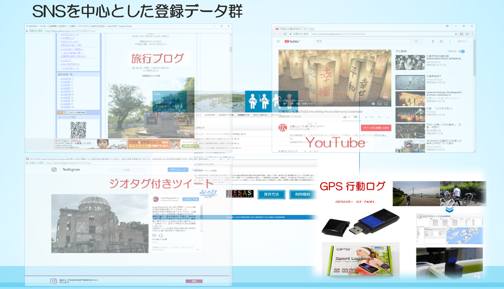Click the video progress bar in player
504x289 pixels.
pyautogui.click(x=334, y=100)
